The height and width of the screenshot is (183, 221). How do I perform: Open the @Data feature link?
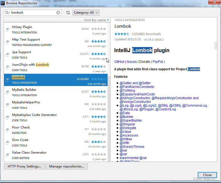click(125, 113)
